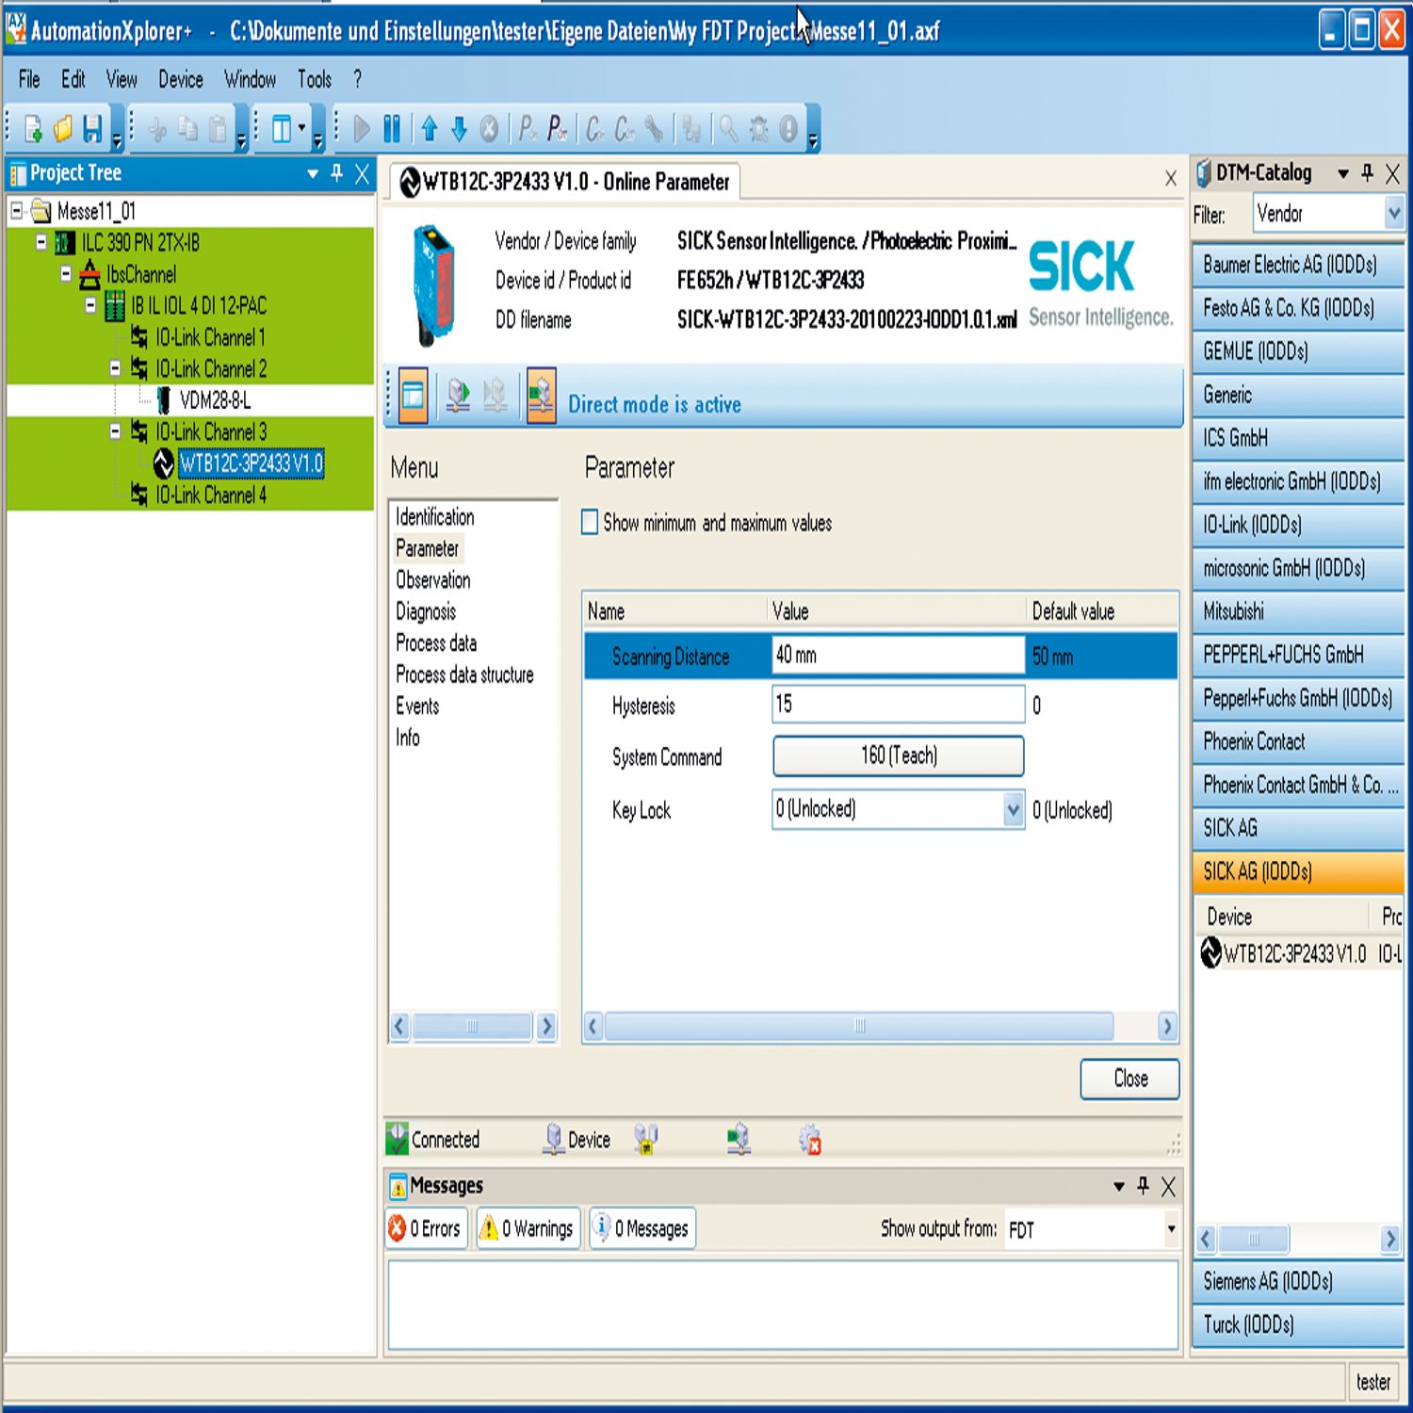This screenshot has height=1413, width=1413.
Task: Click the Pause toolbar icon
Action: [x=392, y=128]
